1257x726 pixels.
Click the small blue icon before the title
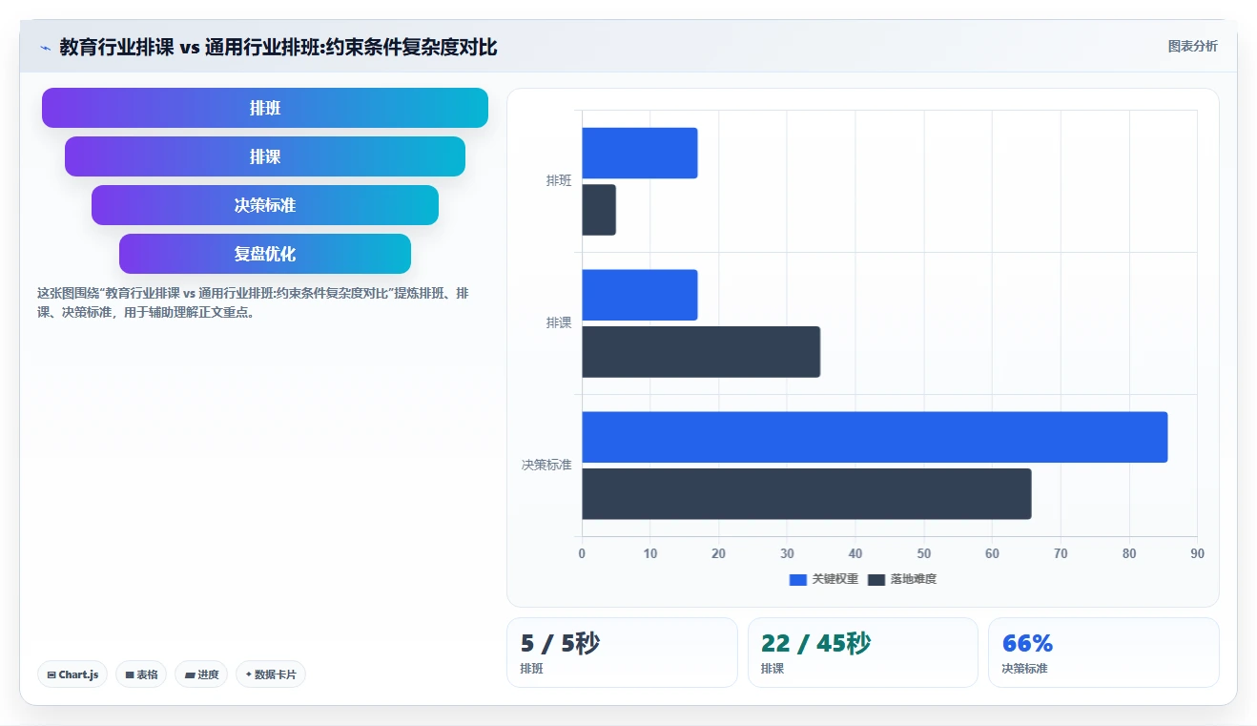pyautogui.click(x=45, y=48)
